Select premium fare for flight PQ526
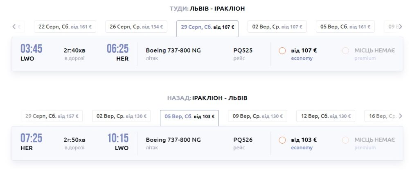Screen dimensions: 419x173 click(345, 140)
